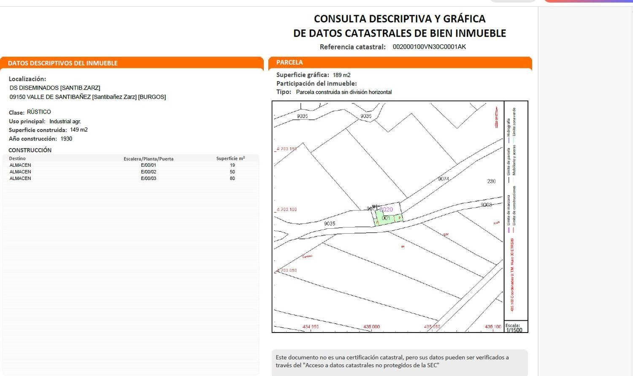Click the parcel label "230" on the map
Screen dimensions: 633x376
492,181
